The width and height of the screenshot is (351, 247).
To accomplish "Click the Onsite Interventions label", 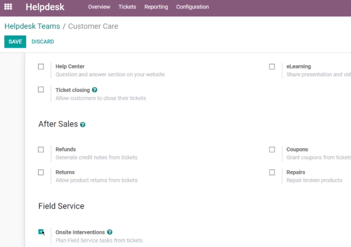I will pyautogui.click(x=80, y=232).
